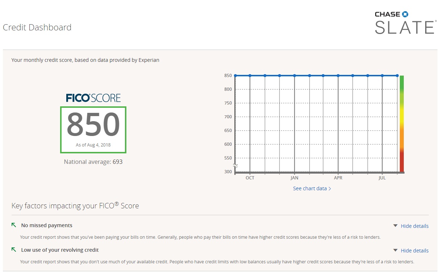Click the As of Aug 4 2018 date text
Viewport: 440px width, 272px height.
(93, 144)
